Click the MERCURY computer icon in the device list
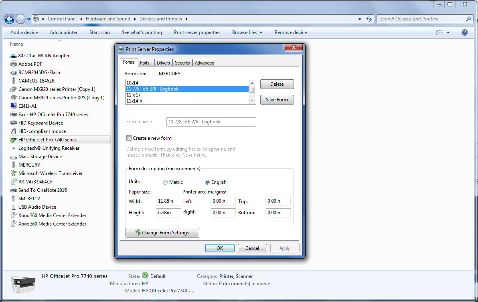The image size is (478, 302). click(x=13, y=165)
